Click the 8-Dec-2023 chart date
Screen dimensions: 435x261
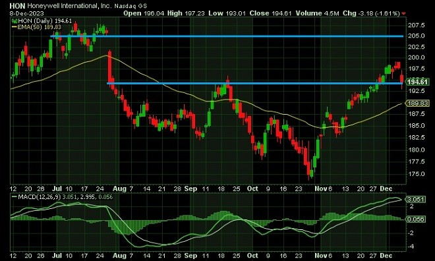26,13
